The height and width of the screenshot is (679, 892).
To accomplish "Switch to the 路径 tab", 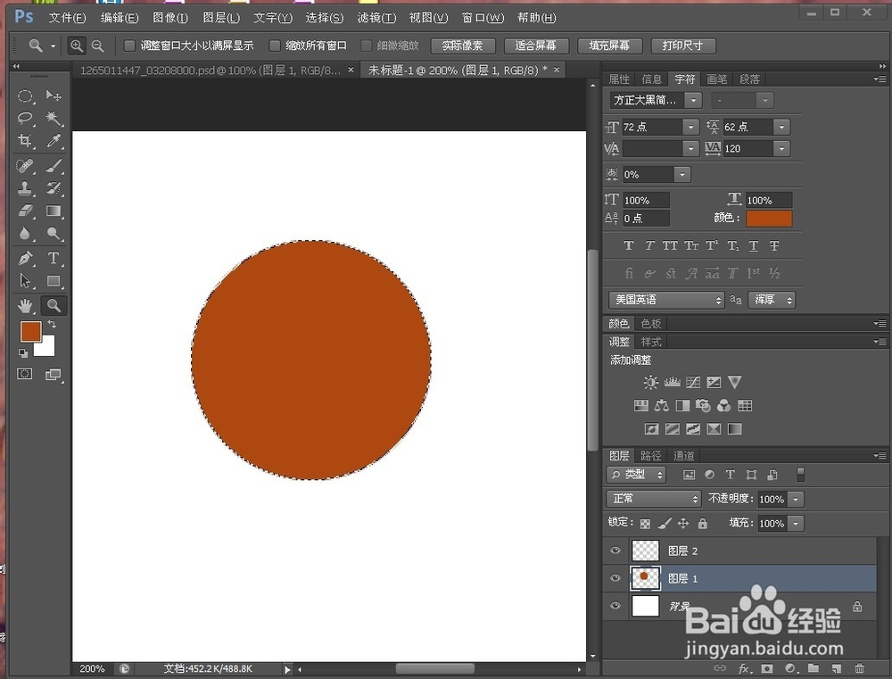I will tap(651, 455).
